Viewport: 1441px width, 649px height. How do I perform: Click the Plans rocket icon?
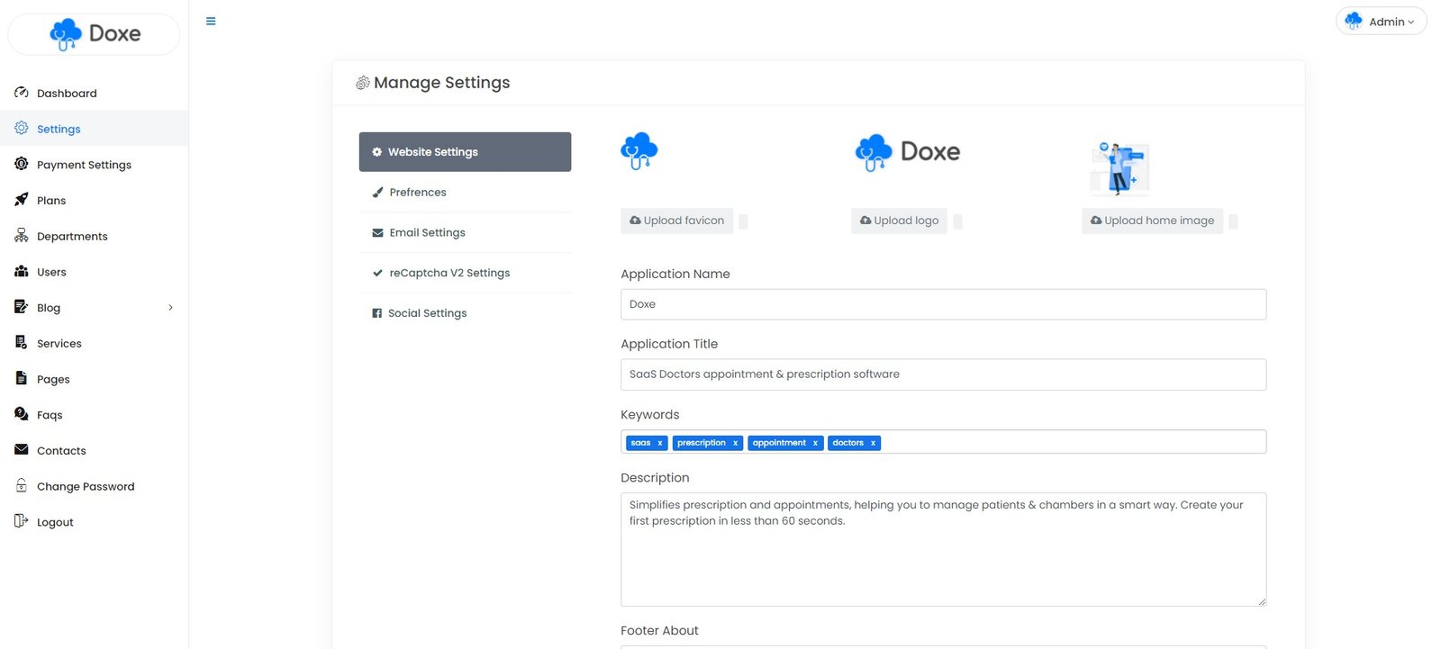tap(22, 200)
